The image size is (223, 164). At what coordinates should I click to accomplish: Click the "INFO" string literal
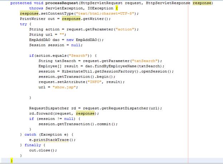pyautogui.click(x=94, y=82)
